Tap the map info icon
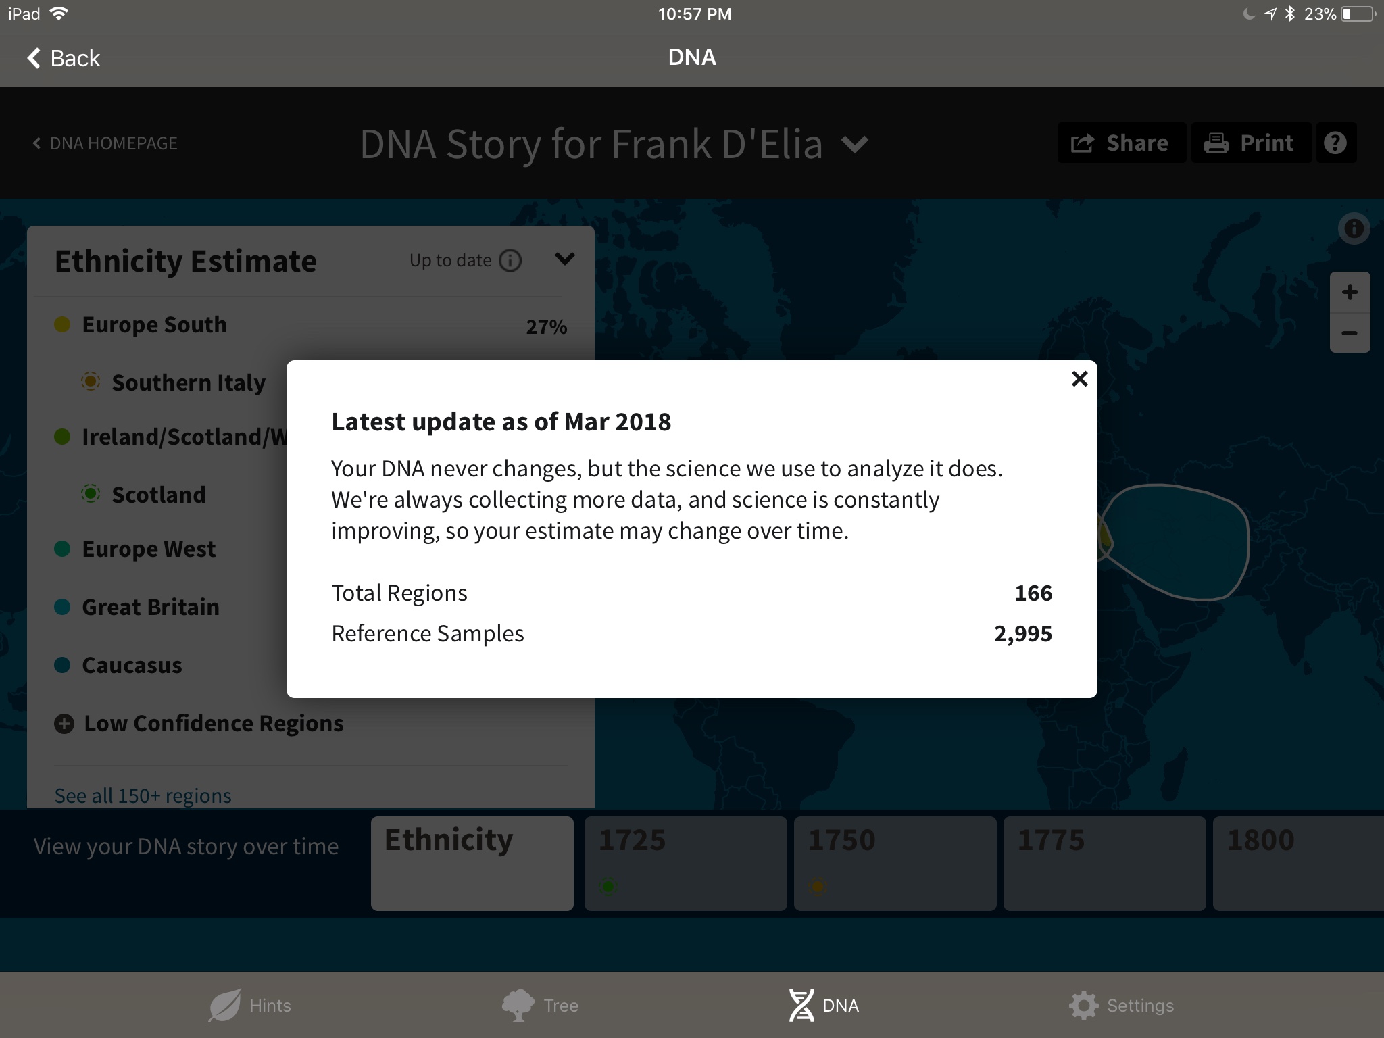This screenshot has height=1038, width=1384. coord(1353,228)
